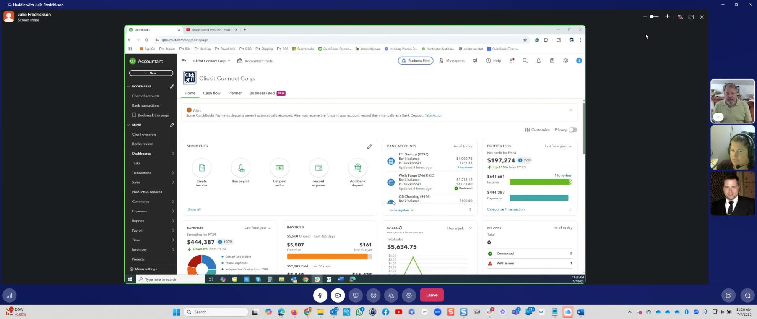Screen dimensions: 757x319
Task: Switch to the Cash flow tab
Action: click(x=212, y=93)
